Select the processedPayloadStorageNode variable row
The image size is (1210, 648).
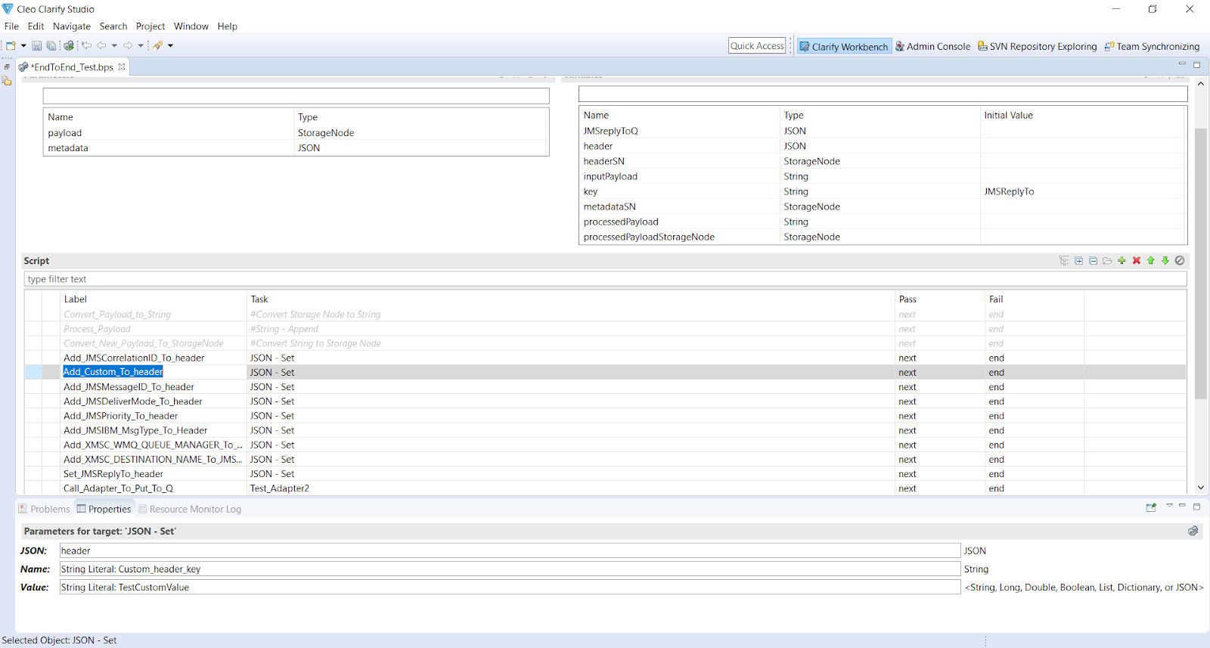pyautogui.click(x=883, y=237)
